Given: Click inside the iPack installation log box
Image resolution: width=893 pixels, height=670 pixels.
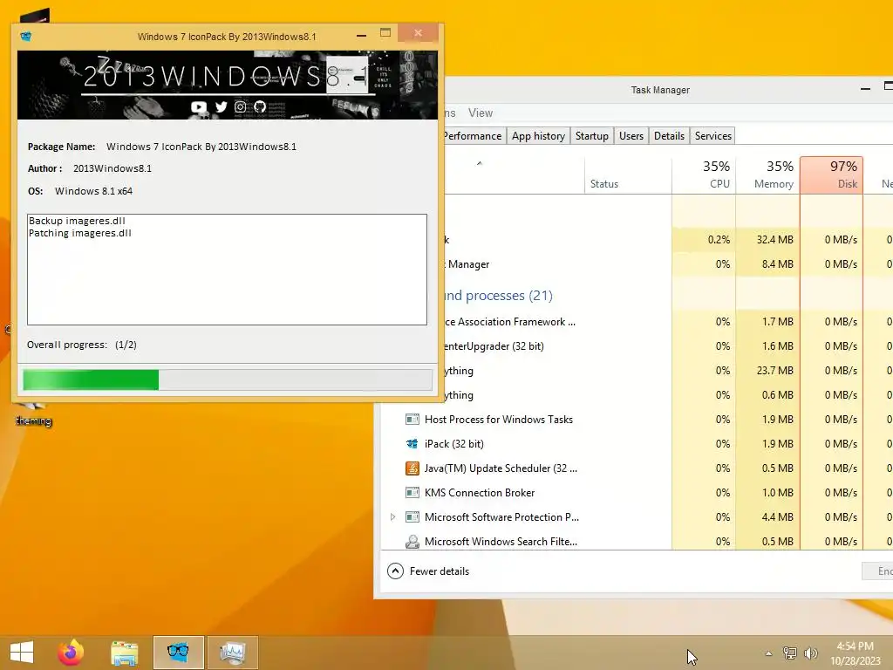Looking at the screenshot, I should point(227,270).
